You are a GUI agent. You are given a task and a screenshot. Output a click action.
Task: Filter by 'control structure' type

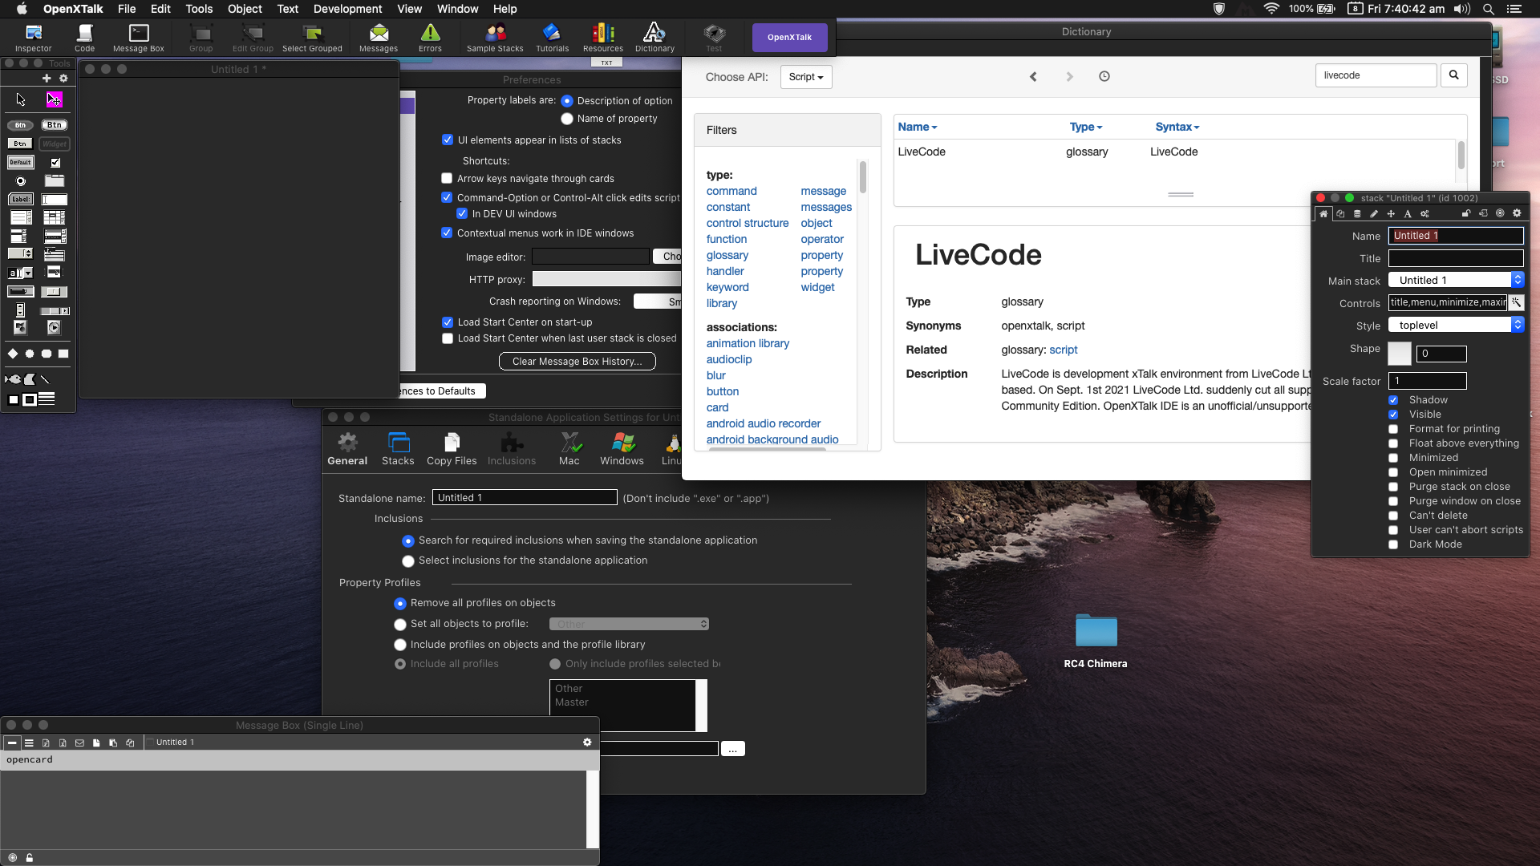point(748,223)
